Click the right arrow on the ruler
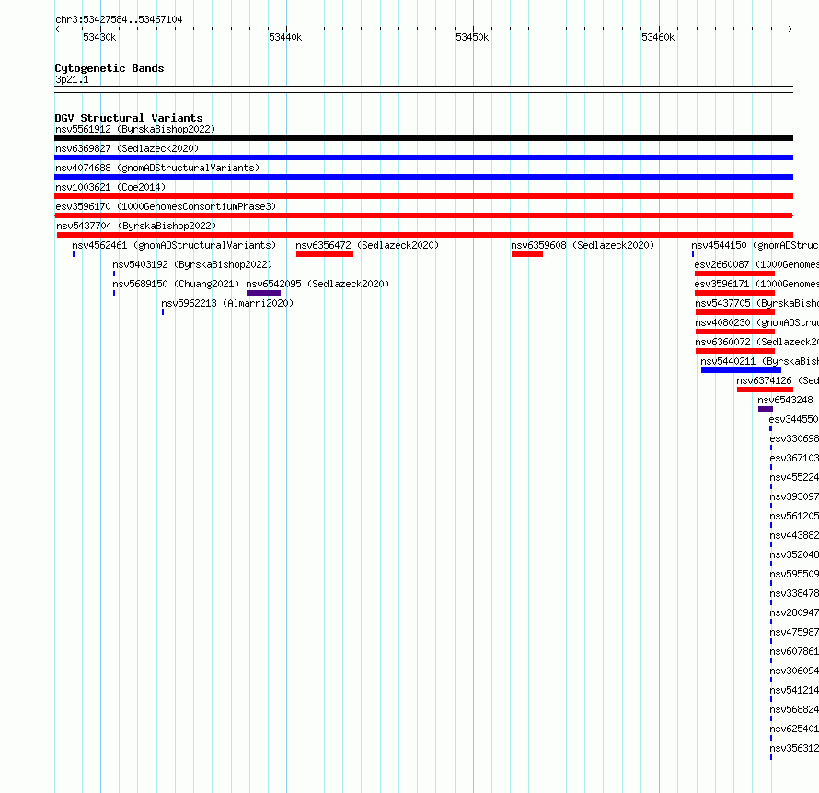Viewport: 819px width, 793px height. 790,29
